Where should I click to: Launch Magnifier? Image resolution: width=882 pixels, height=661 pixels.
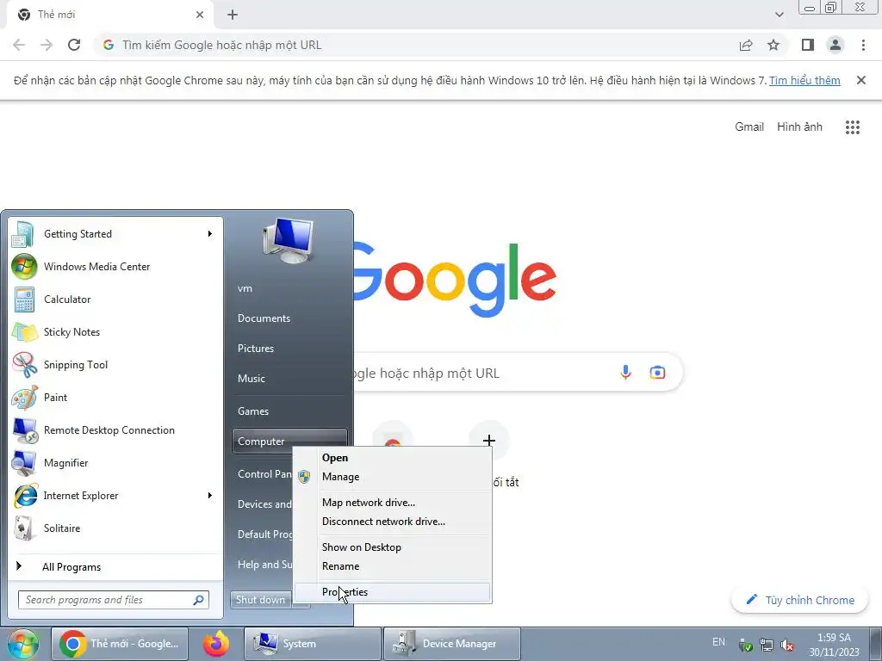click(x=115, y=462)
